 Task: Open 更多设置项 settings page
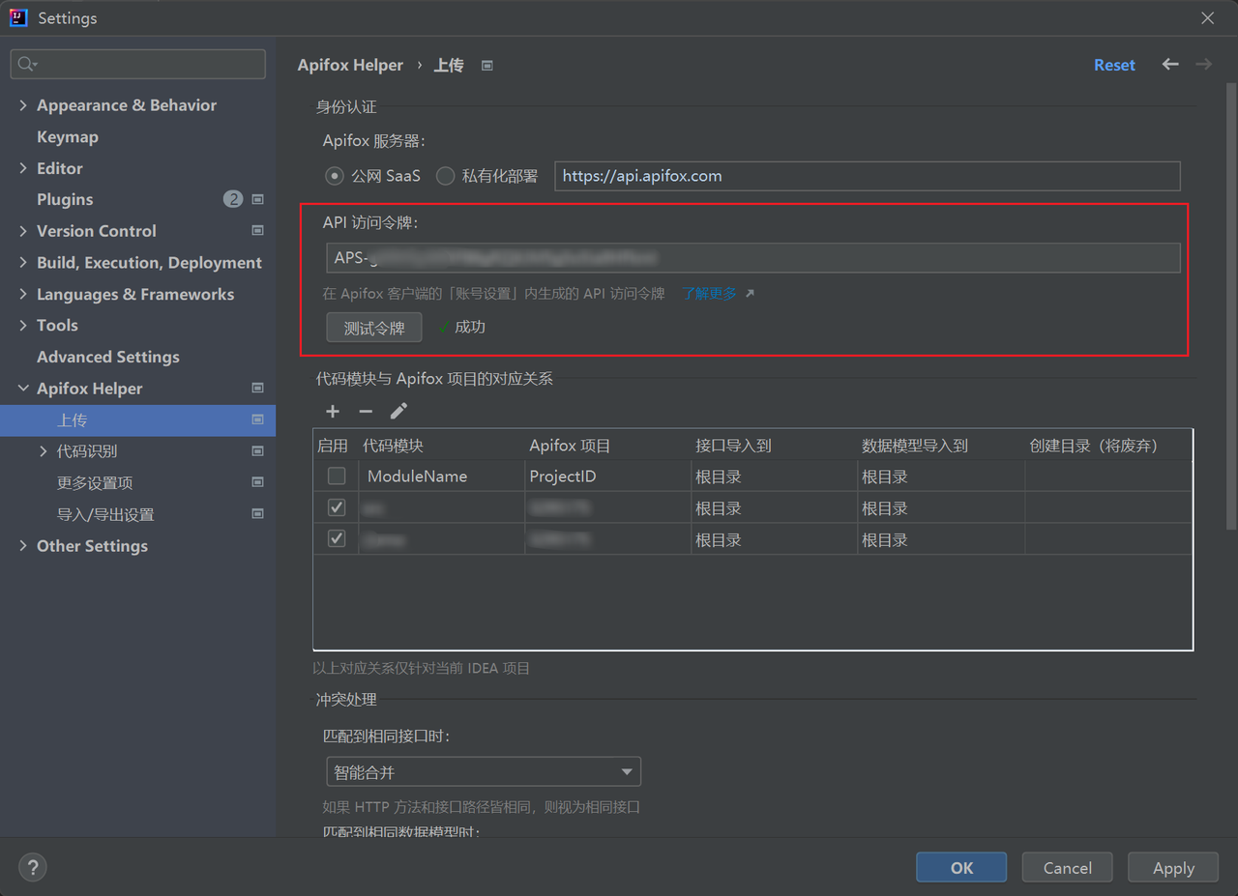pyautogui.click(x=95, y=482)
